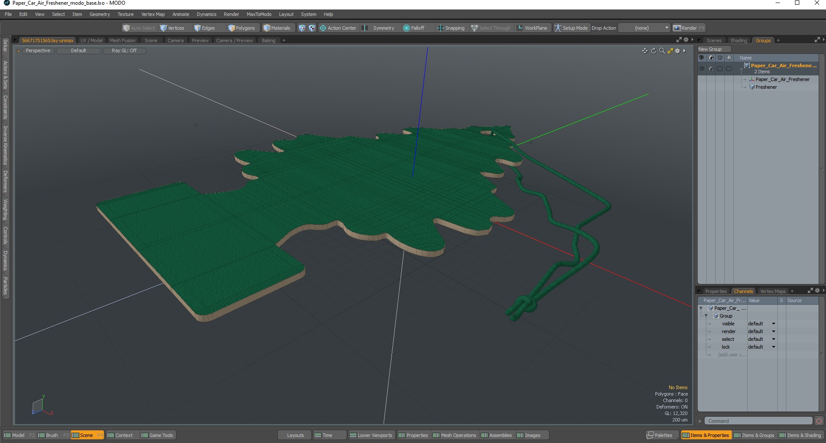Toggle render camera of Paper_Car_Air_Freshener group
This screenshot has height=443, width=826.
click(x=711, y=69)
